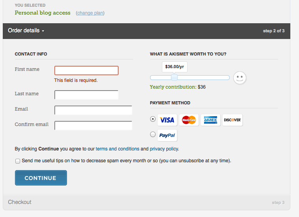
Task: Open the privacy policy link
Action: 164,149
